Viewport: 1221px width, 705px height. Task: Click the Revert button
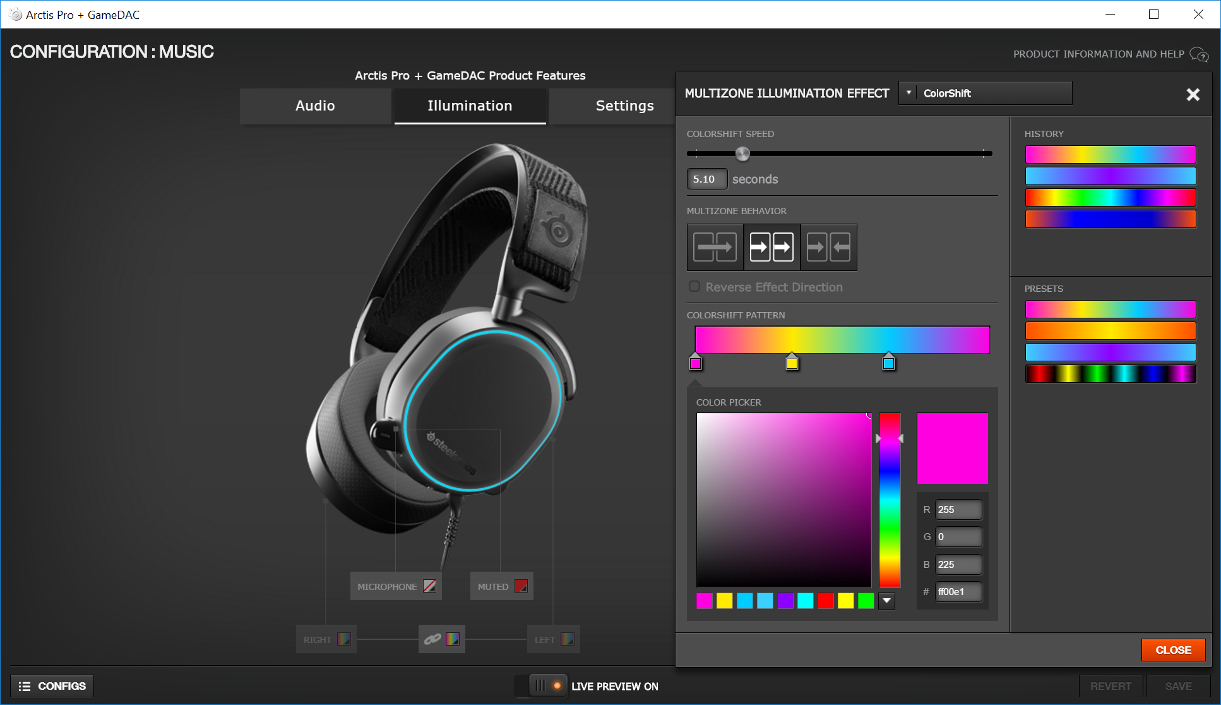point(1111,684)
